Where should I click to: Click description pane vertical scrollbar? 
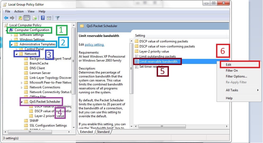point(131,68)
